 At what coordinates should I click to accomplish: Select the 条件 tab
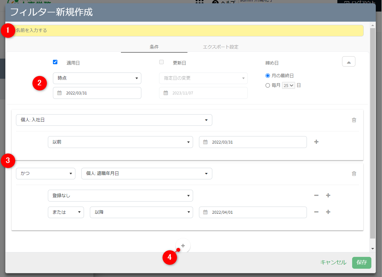[154, 47]
